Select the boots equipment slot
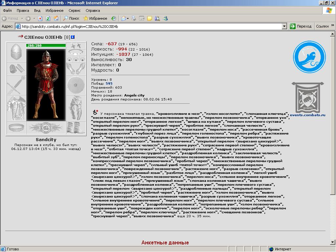Image resolution: width=336 pixels, height=252 pixels. pyautogui.click(x=76, y=128)
